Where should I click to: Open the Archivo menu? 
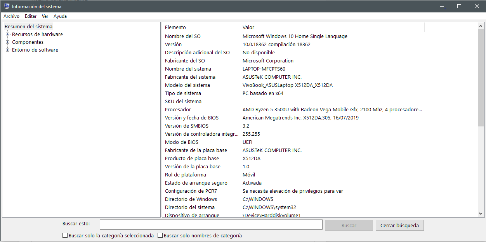(11, 16)
